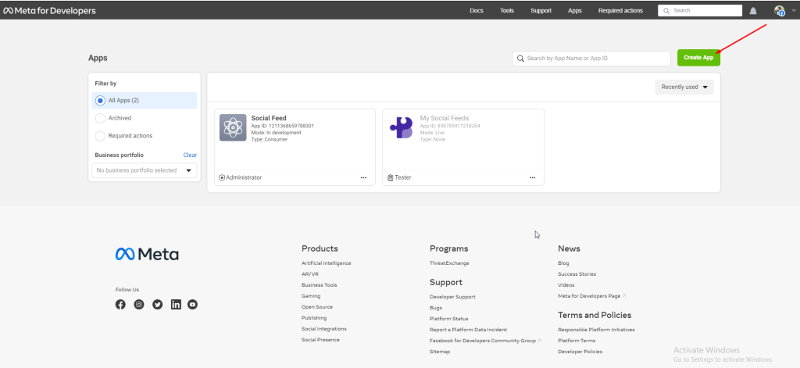Viewport: 800px width, 368px height.
Task: Open the Artificial Intelligence footer link
Action: tap(326, 263)
